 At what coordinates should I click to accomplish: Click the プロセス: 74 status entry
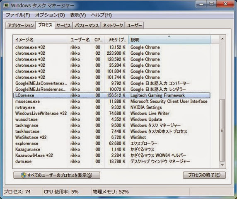click(17, 192)
